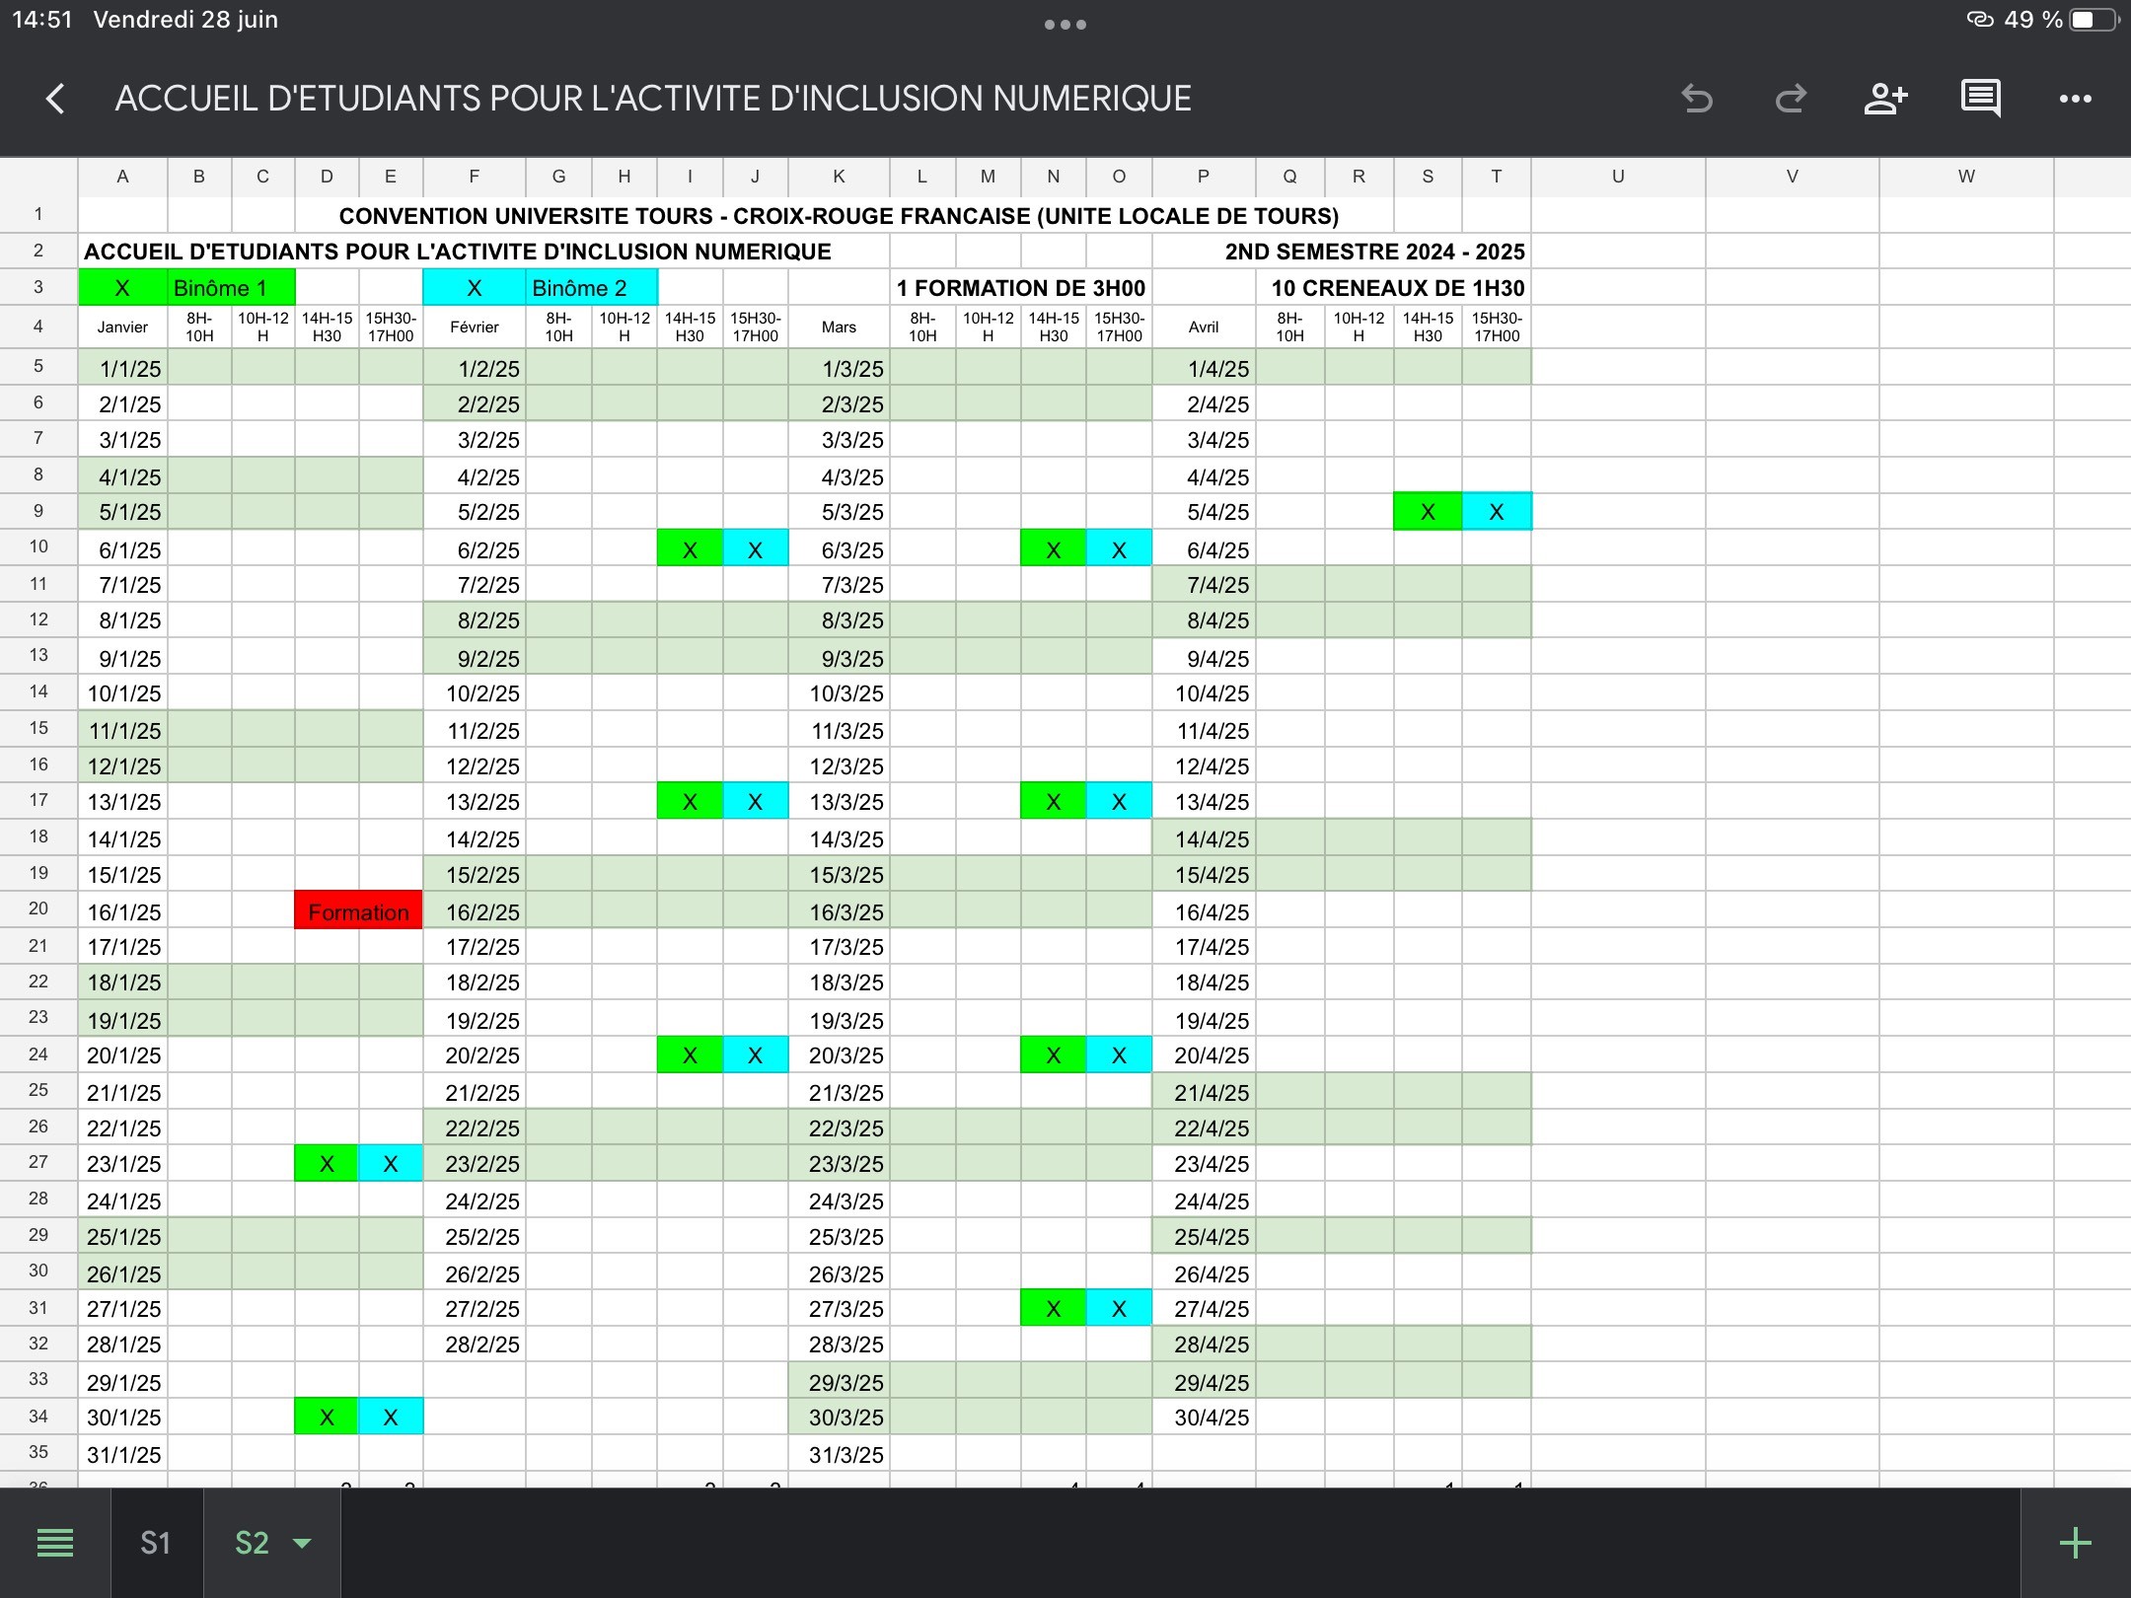Screen dimensions: 2131x1598
Task: Select the S2 sheet tab
Action: (x=252, y=1543)
